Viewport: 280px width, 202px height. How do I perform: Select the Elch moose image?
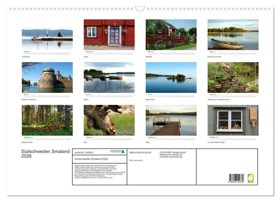(109, 120)
